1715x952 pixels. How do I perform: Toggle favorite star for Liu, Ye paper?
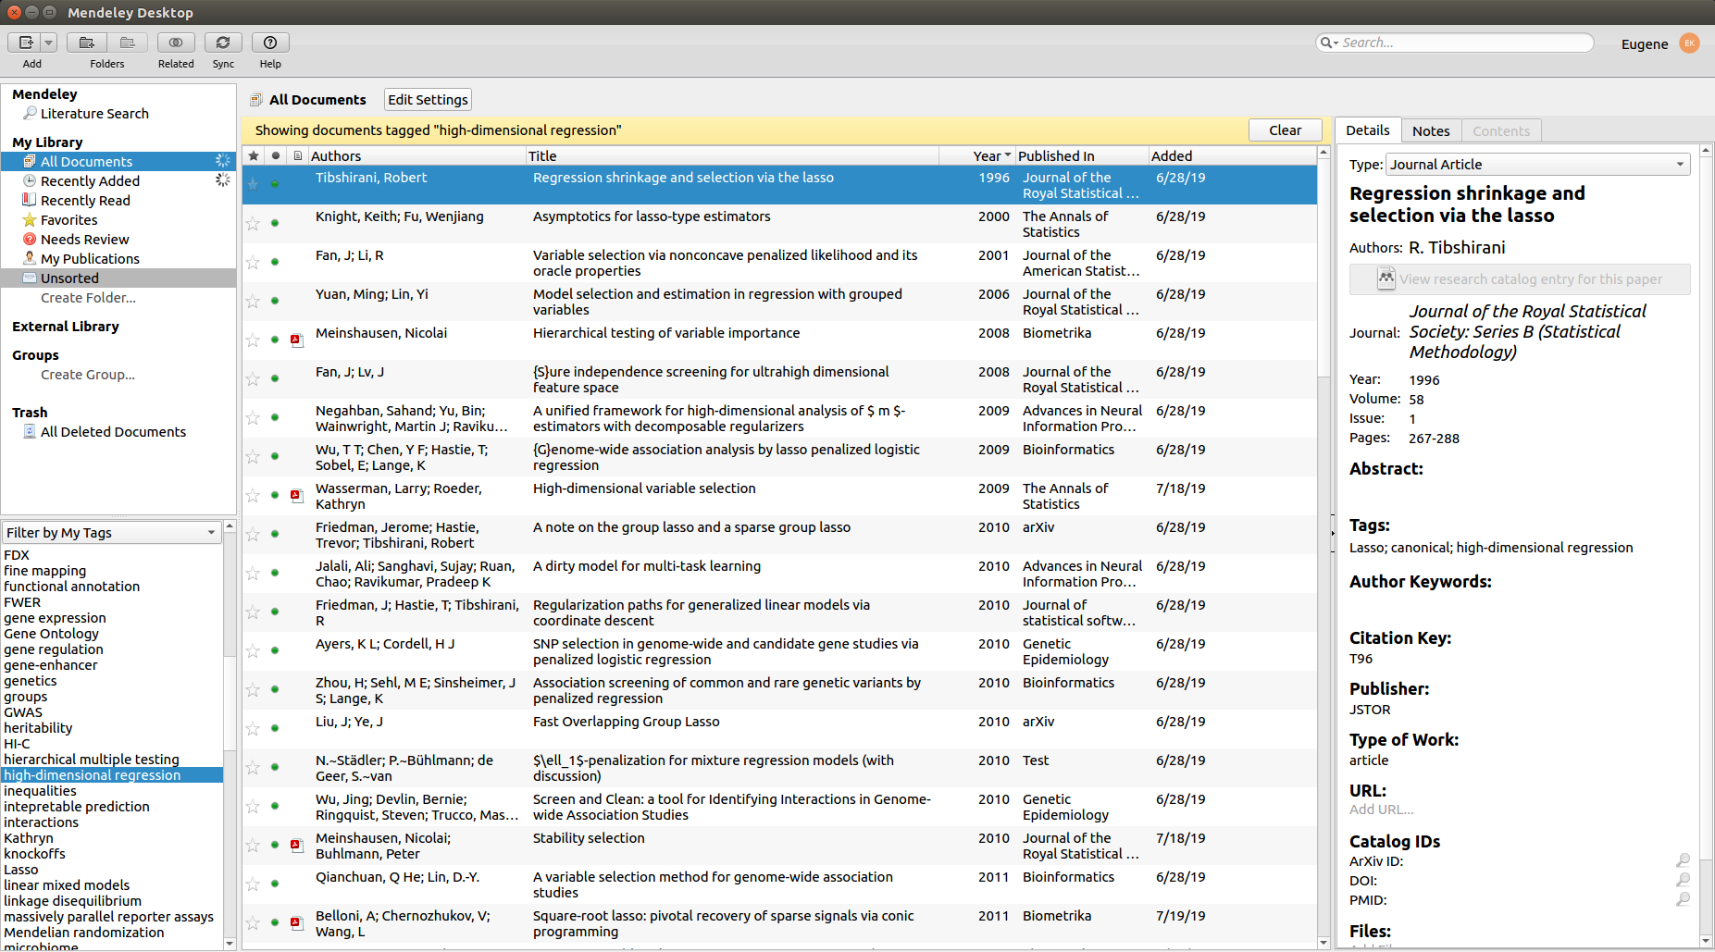pyautogui.click(x=253, y=728)
